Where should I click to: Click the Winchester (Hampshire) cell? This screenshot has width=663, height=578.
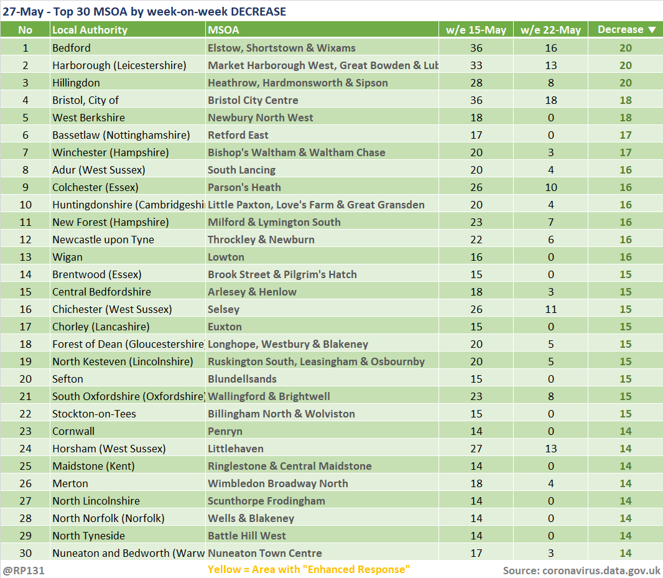click(127, 152)
